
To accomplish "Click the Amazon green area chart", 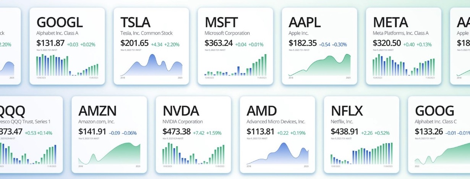I will click(x=109, y=154).
